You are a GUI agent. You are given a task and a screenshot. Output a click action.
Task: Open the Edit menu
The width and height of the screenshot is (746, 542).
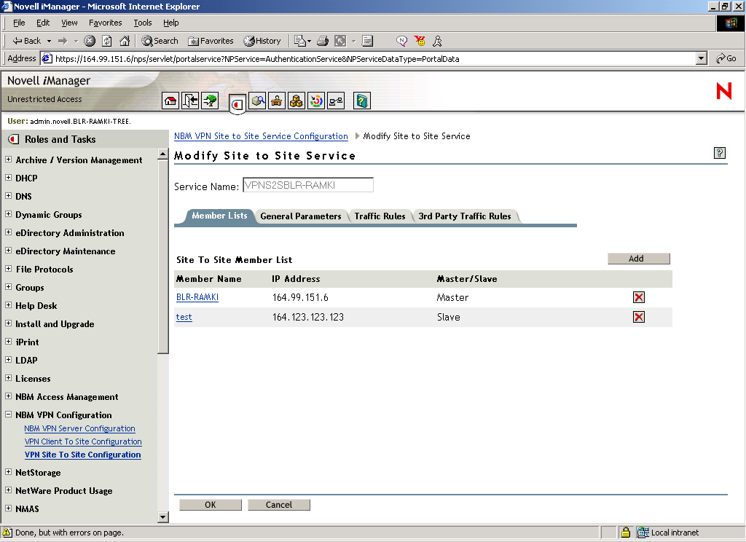(43, 23)
